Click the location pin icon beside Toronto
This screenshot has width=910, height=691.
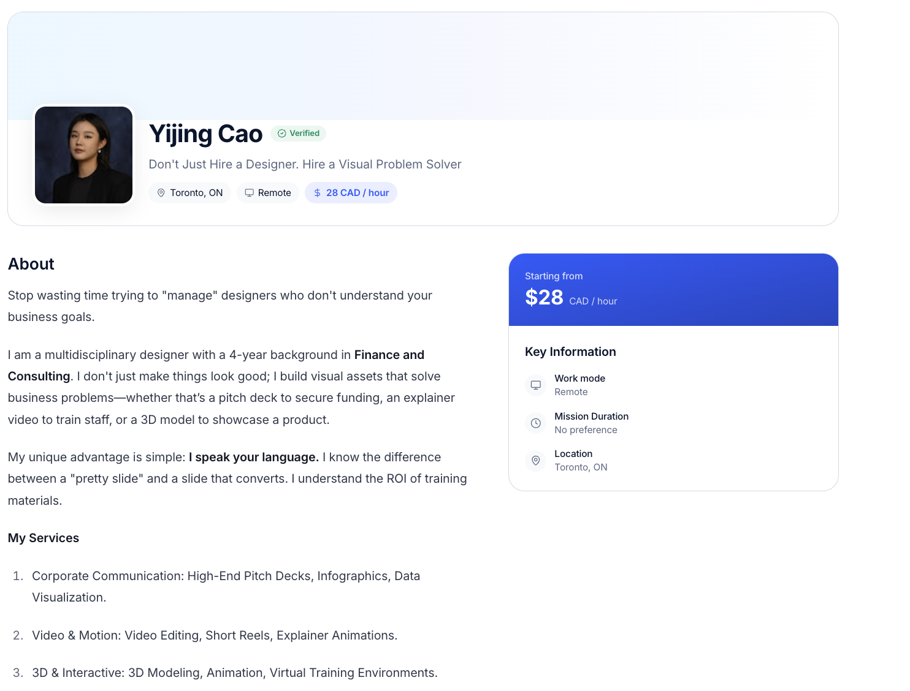point(161,193)
